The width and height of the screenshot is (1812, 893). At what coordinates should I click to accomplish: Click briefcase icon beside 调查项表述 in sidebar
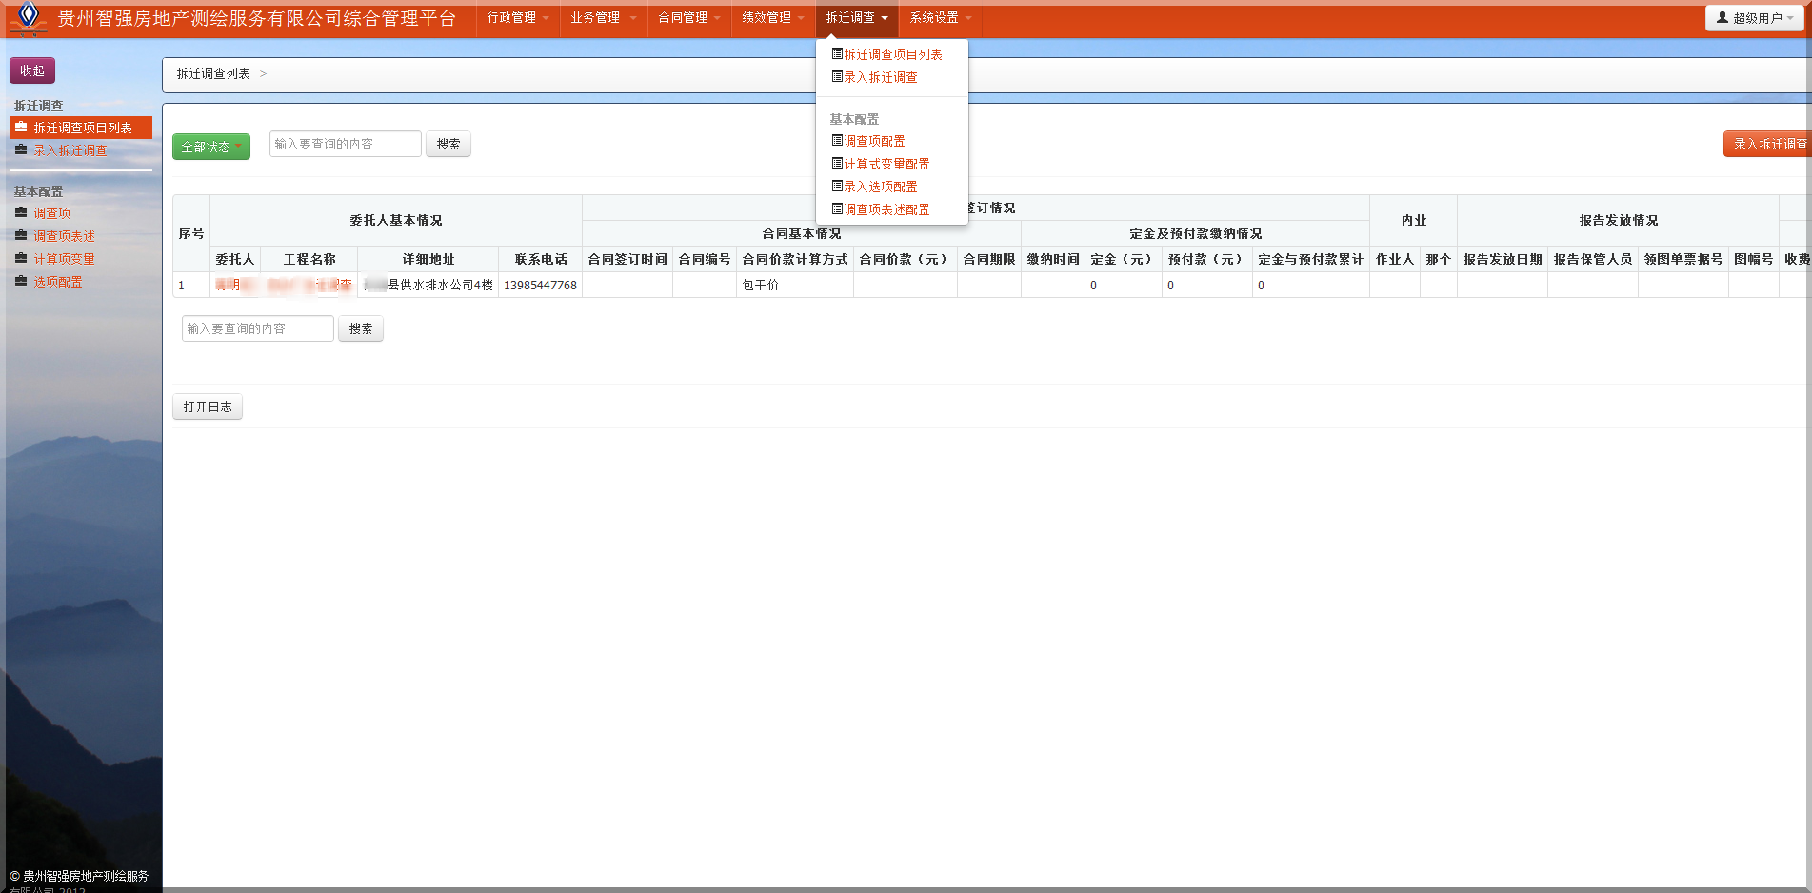(x=21, y=235)
